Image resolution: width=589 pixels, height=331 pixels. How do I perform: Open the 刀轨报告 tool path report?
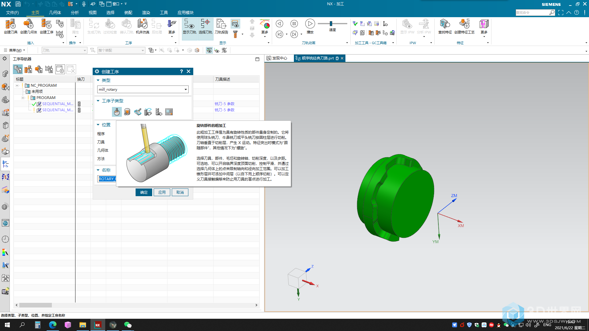click(x=221, y=26)
